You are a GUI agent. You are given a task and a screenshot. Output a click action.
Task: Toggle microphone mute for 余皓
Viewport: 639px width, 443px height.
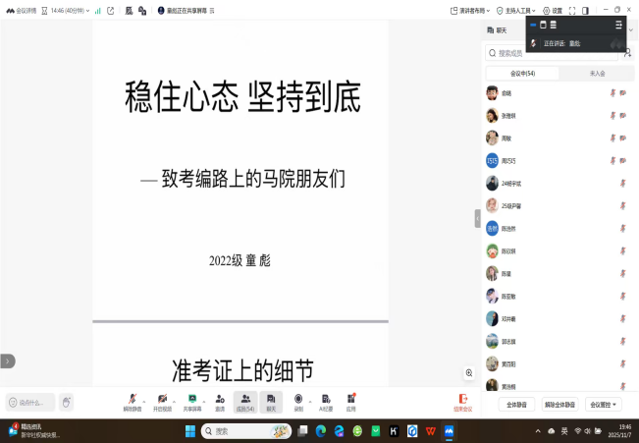pos(612,93)
